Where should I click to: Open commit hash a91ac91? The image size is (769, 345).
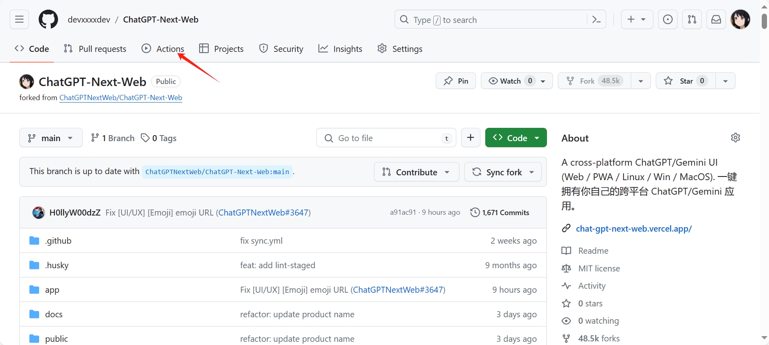pyautogui.click(x=403, y=212)
